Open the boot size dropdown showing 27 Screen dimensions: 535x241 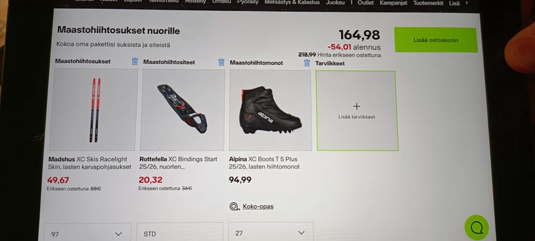pyautogui.click(x=271, y=232)
